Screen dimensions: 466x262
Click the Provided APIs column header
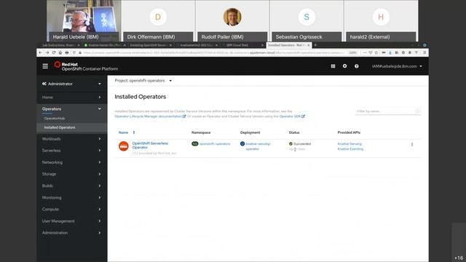point(349,132)
